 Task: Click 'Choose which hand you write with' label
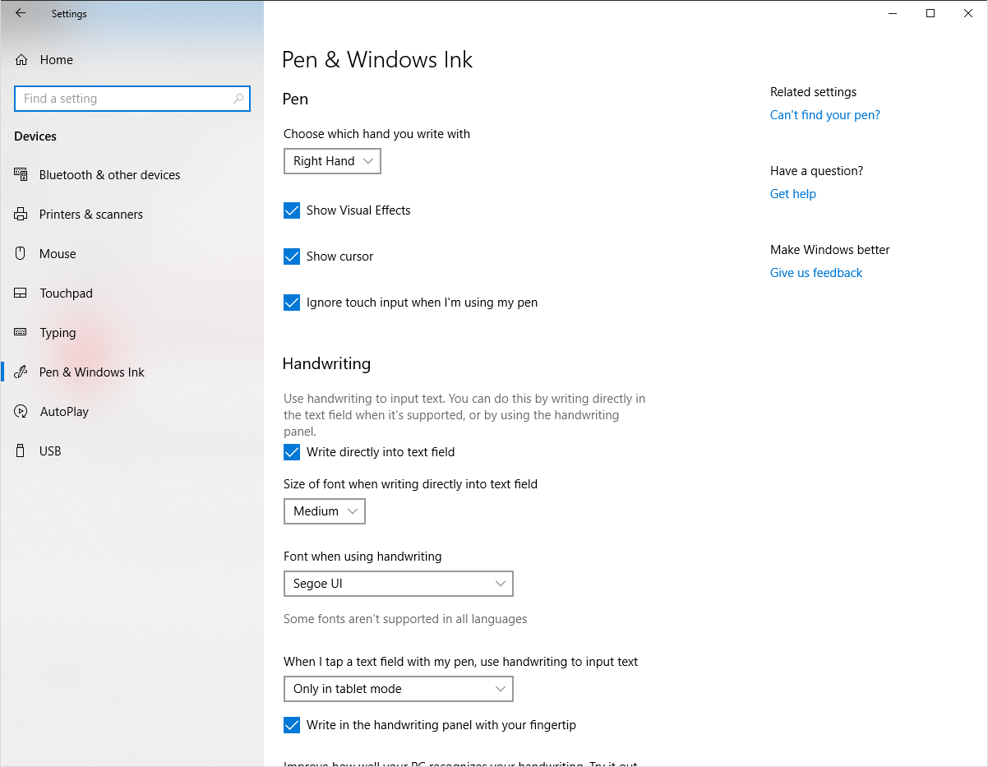[376, 134]
